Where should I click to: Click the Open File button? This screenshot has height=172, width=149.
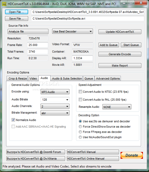(17, 12)
